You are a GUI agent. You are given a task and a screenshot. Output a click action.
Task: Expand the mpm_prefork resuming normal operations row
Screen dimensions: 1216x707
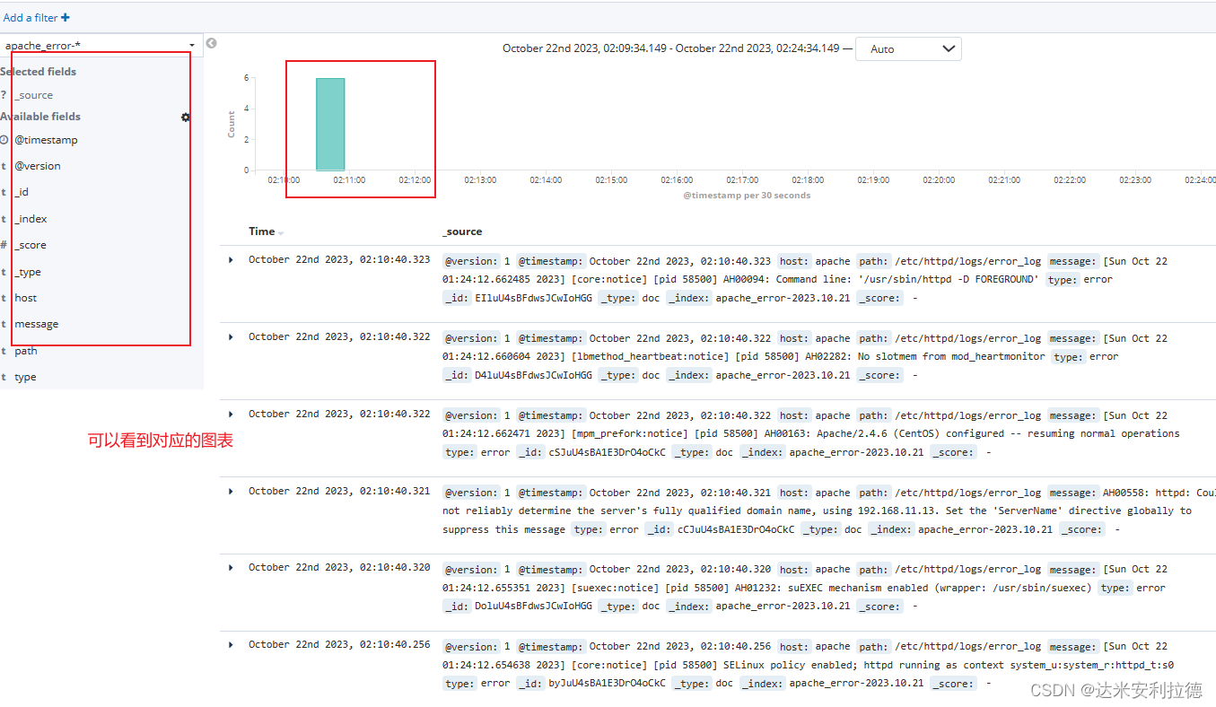pyautogui.click(x=231, y=414)
